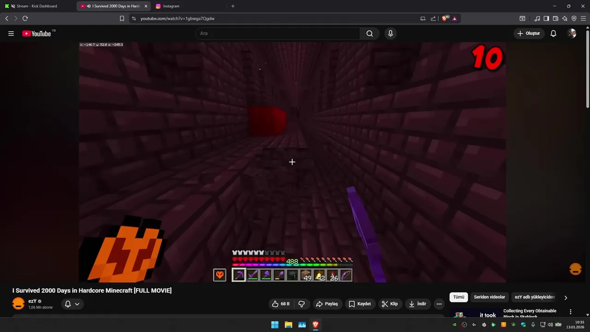Viewport: 590px width, 332px height.
Task: Click the browser address bar URL
Action: [x=177, y=18]
